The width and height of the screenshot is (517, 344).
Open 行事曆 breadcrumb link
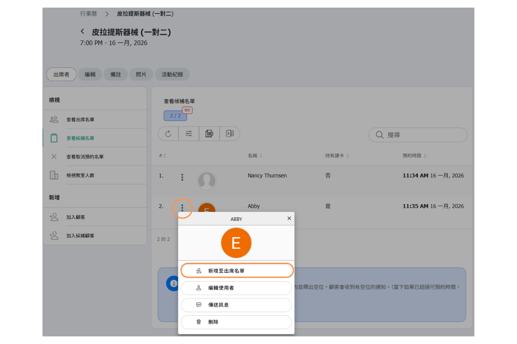88,14
